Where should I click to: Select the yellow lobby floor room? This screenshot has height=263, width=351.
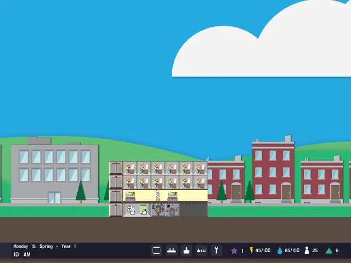coord(165,196)
